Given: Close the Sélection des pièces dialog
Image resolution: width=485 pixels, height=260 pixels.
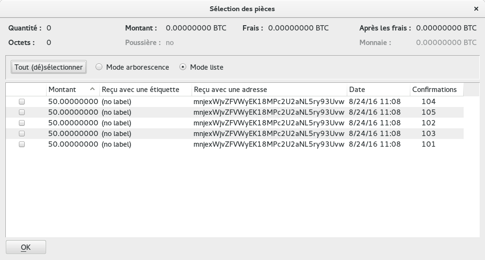Looking at the screenshot, I should [475, 9].
